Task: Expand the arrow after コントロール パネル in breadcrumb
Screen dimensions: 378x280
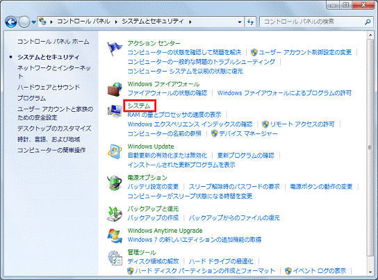Action: 116,22
